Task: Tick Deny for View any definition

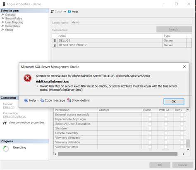Action: tap(182, 142)
